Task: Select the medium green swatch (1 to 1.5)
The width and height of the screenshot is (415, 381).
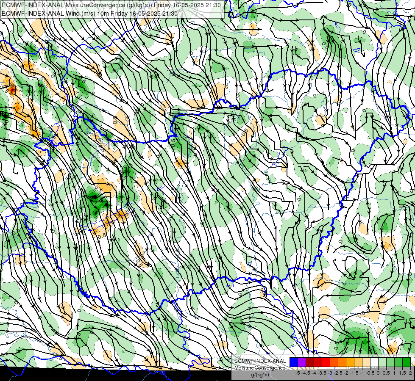Action: tap(398, 362)
